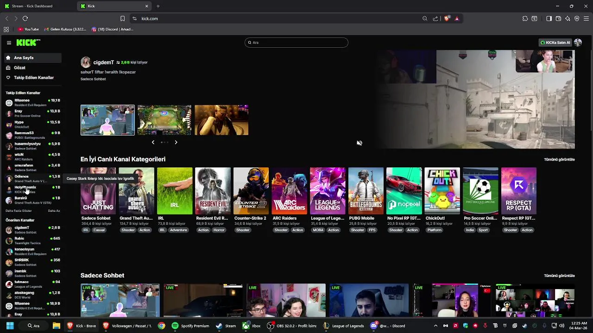The width and height of the screenshot is (593, 333).
Task: Select the third featured carousel thumbnail
Action: tap(221, 120)
